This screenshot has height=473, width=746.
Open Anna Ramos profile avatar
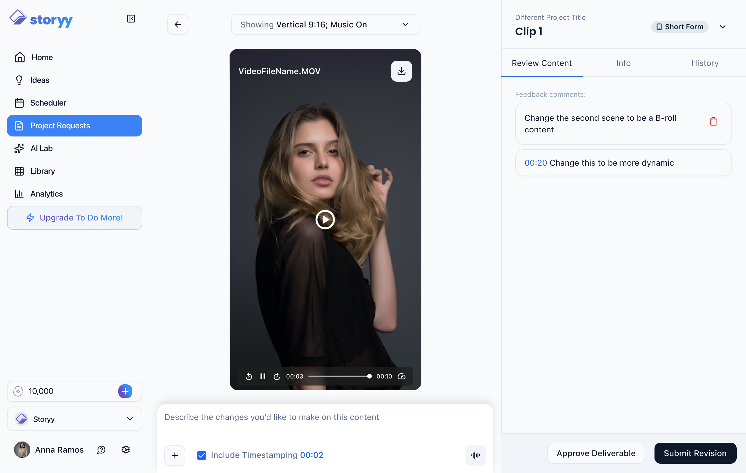22,449
